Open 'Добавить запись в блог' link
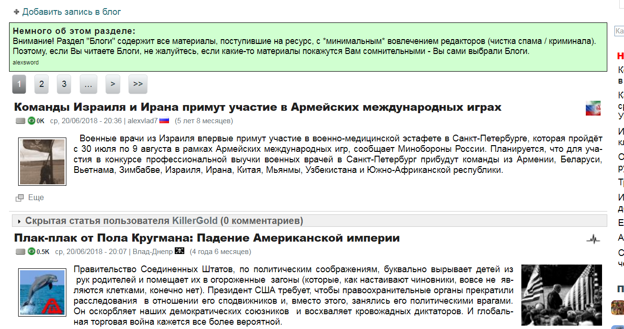The height and width of the screenshot is (329, 624). (72, 12)
